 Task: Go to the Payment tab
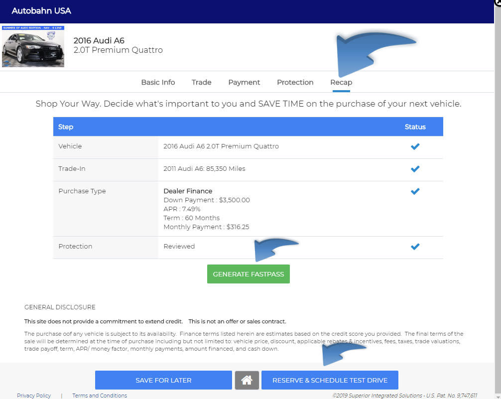[244, 82]
